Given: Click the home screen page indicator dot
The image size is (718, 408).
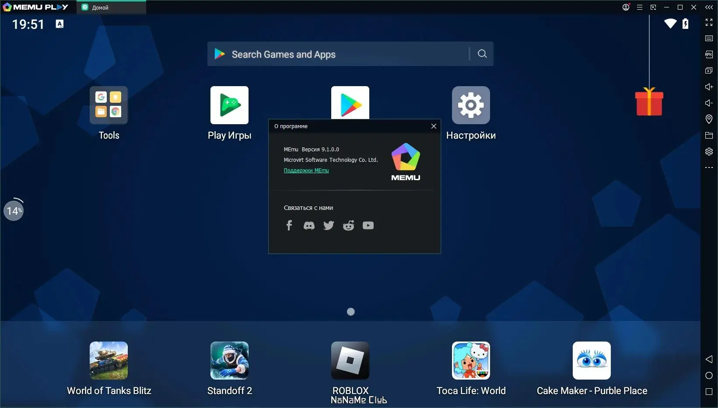Looking at the screenshot, I should pos(350,312).
